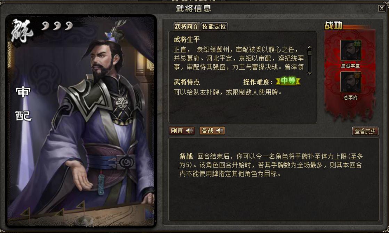Click the biography scrollbar down arrow
Screen dimensions: 389x233
[309, 73]
